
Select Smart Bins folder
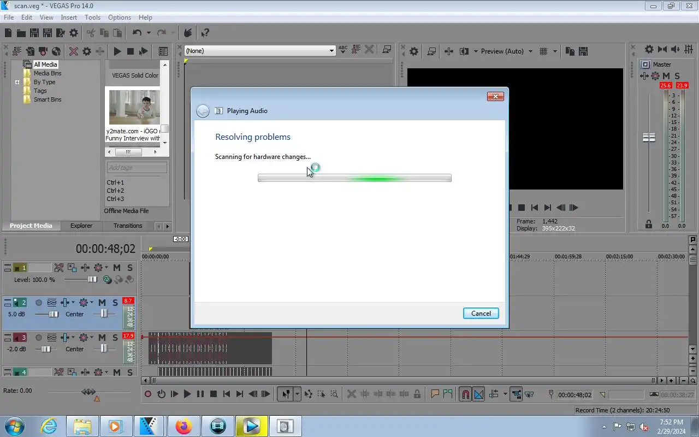click(x=48, y=99)
